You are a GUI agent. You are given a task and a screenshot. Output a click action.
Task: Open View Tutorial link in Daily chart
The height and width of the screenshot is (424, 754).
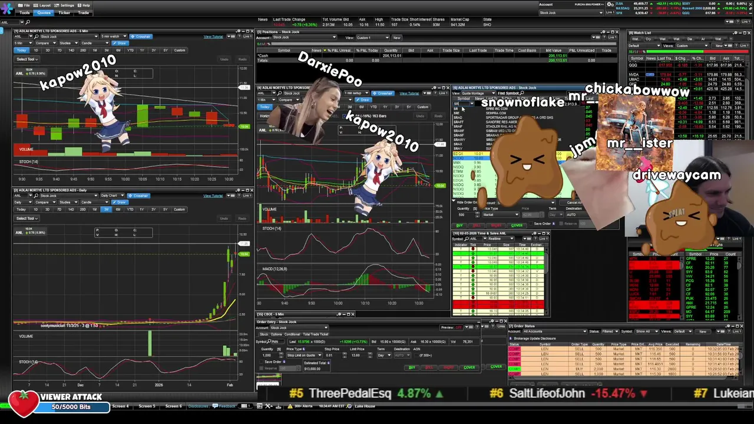tap(213, 196)
